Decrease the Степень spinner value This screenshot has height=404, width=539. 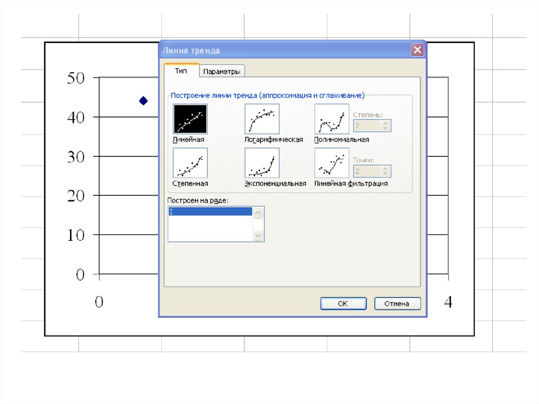click(x=386, y=129)
